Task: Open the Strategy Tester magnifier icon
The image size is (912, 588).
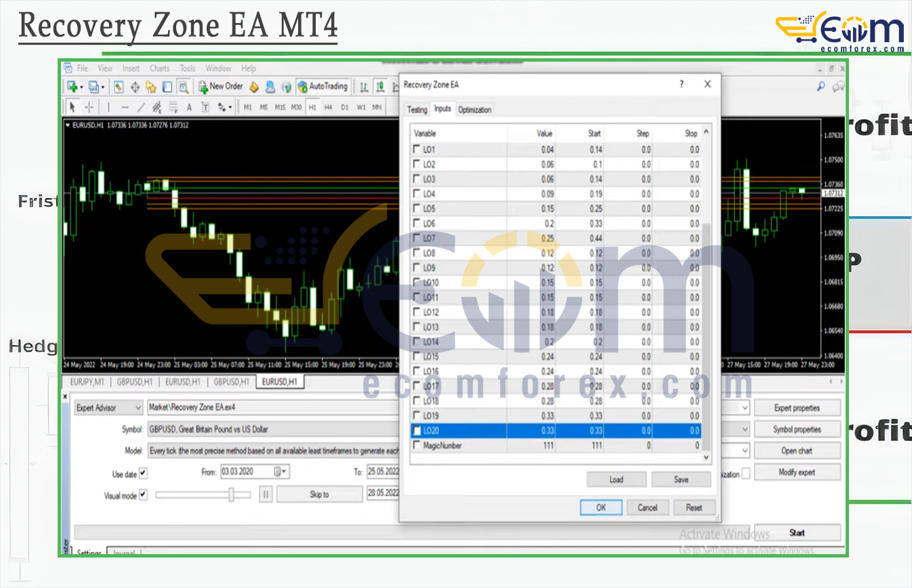Action: click(x=183, y=87)
